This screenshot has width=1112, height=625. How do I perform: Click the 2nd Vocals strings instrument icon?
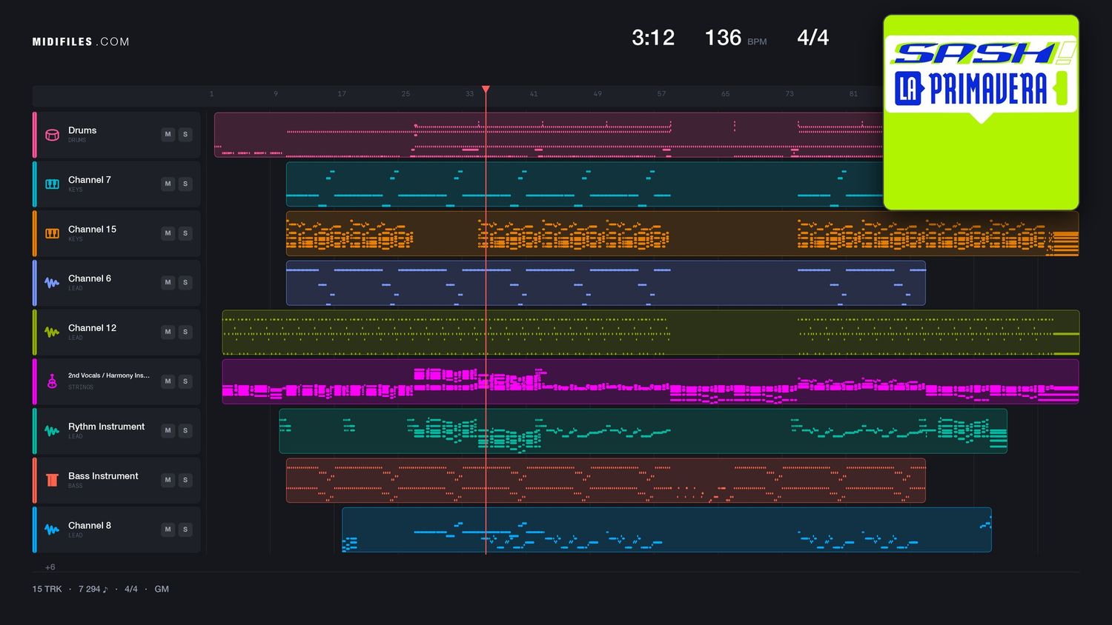click(52, 381)
